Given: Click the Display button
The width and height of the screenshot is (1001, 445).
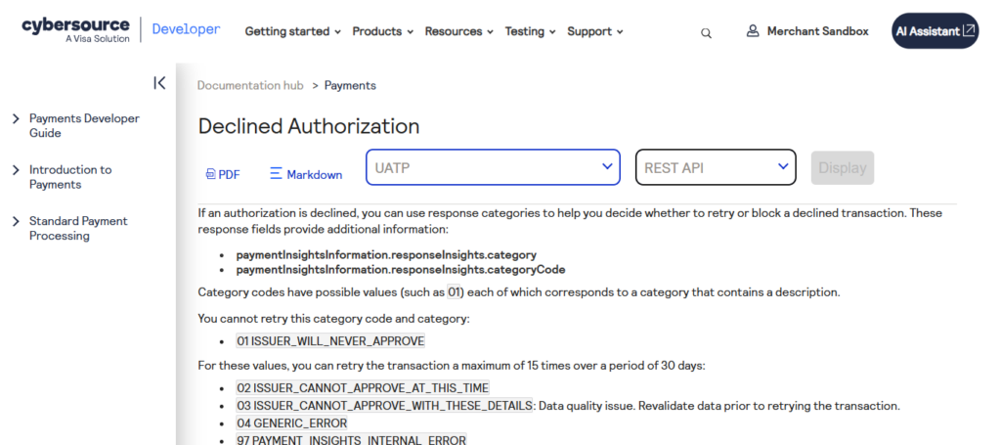Looking at the screenshot, I should click(x=842, y=167).
